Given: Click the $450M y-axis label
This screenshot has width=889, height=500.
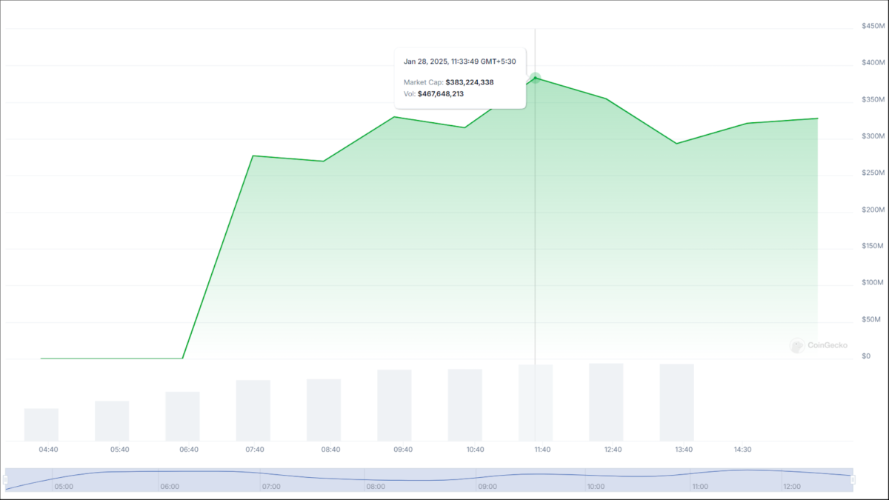Looking at the screenshot, I should [870, 26].
